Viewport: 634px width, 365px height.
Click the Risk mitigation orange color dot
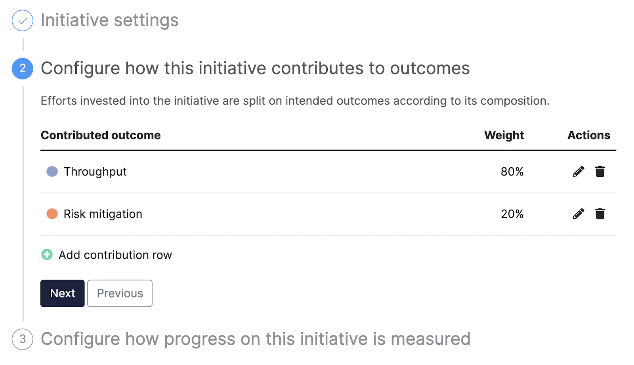tap(52, 214)
